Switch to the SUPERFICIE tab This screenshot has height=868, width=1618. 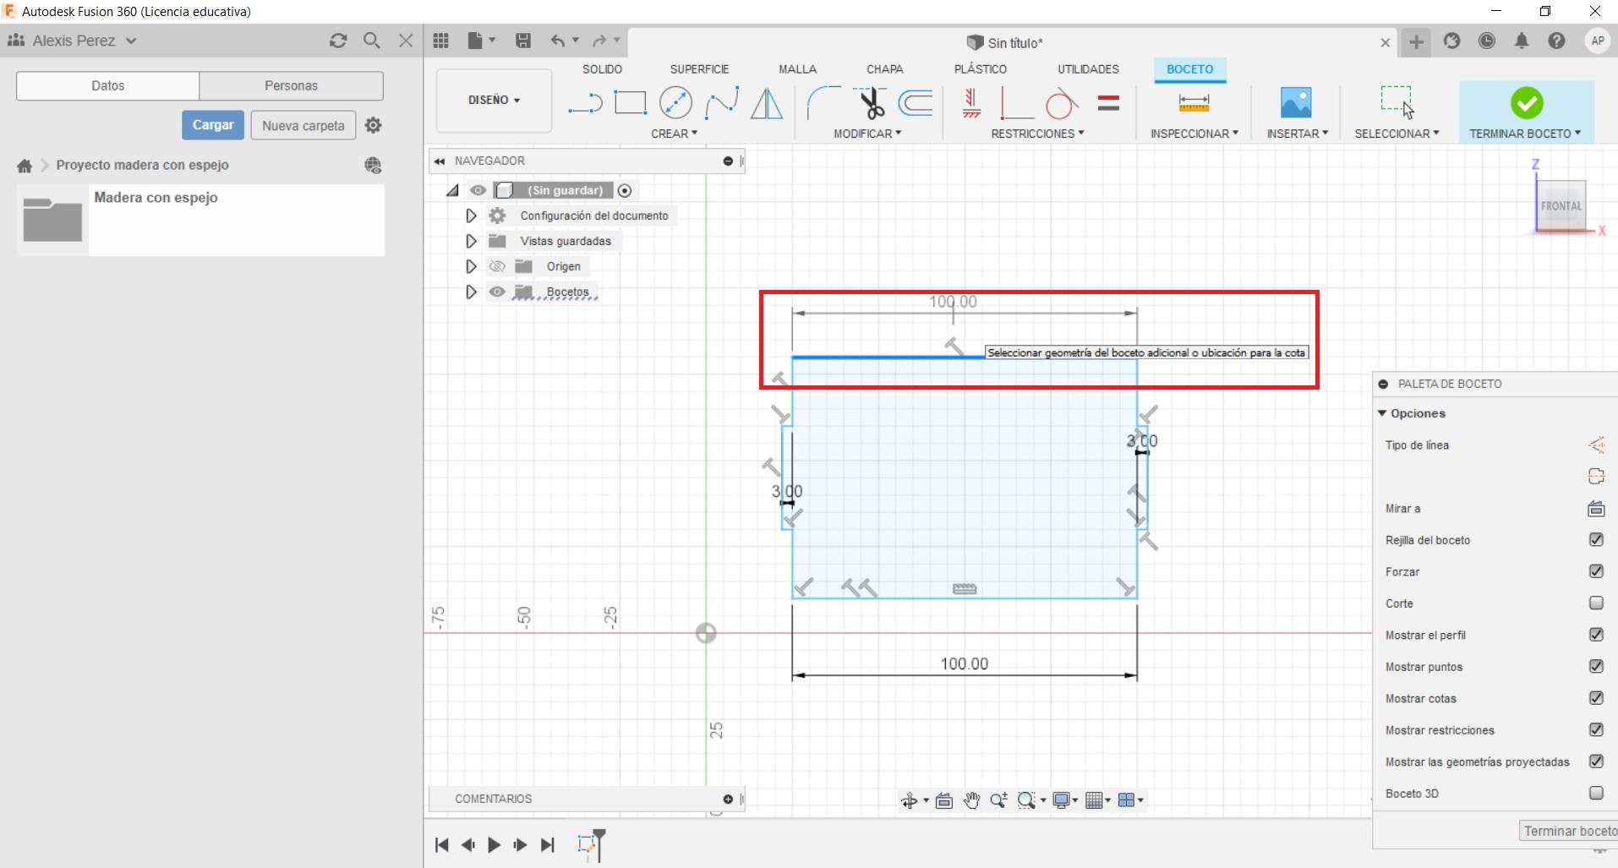pos(699,69)
